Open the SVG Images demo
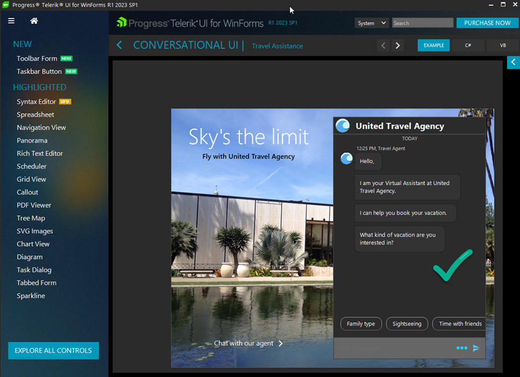 pyautogui.click(x=35, y=231)
